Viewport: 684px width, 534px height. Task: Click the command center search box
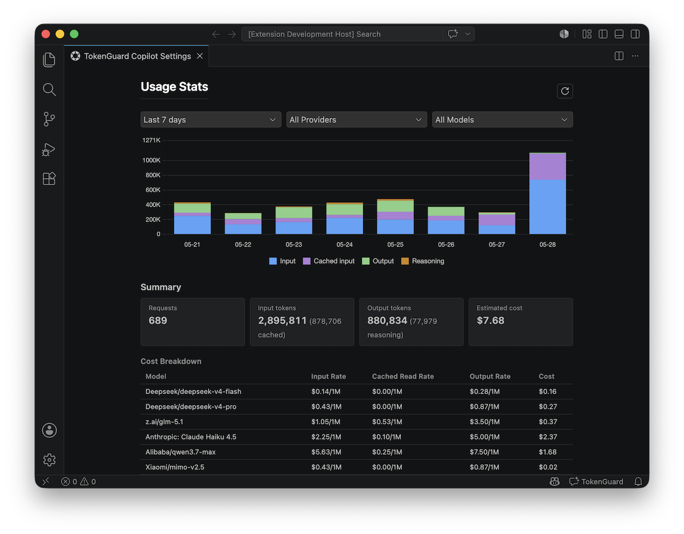342,34
